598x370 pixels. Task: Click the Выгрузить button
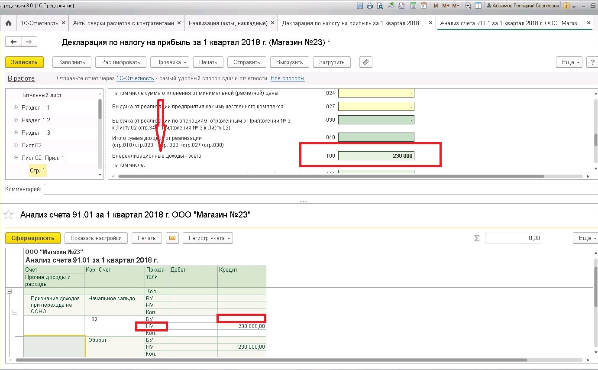(290, 62)
